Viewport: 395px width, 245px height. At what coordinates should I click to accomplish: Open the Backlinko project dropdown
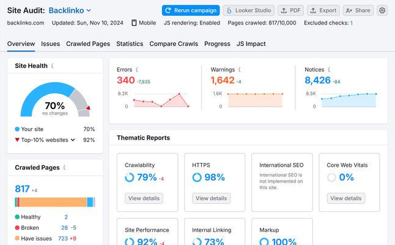(70, 10)
